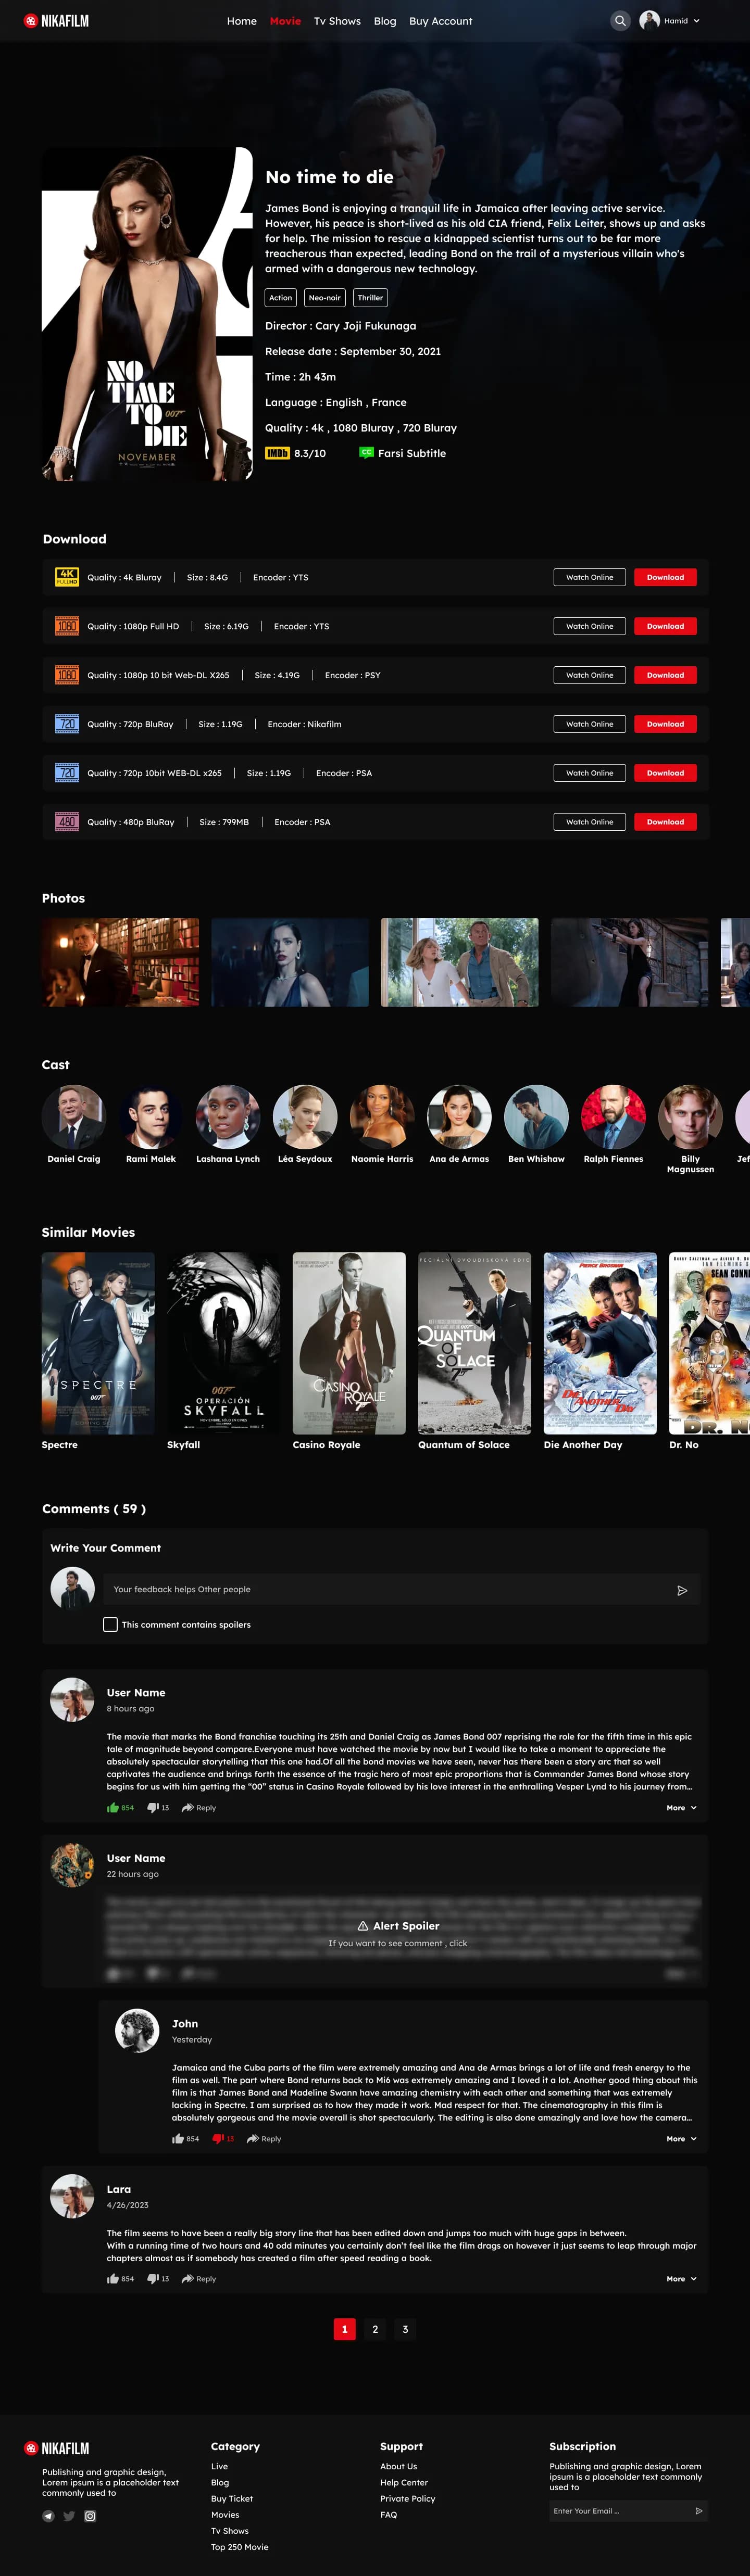Expand More on John's comment
The width and height of the screenshot is (750, 2576).
(682, 2138)
